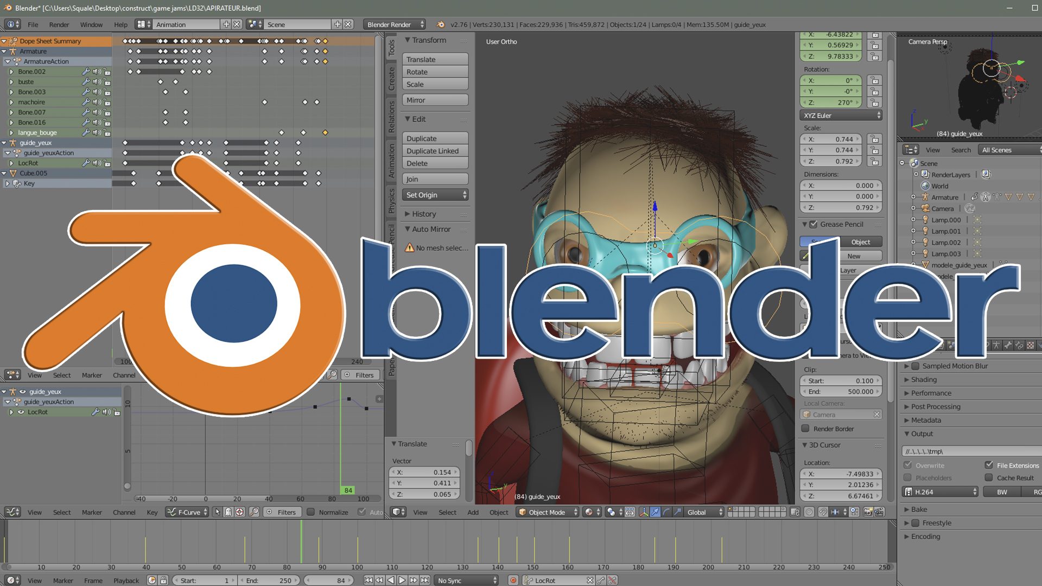The width and height of the screenshot is (1042, 586).
Task: Click the Rotate button
Action: point(435,72)
